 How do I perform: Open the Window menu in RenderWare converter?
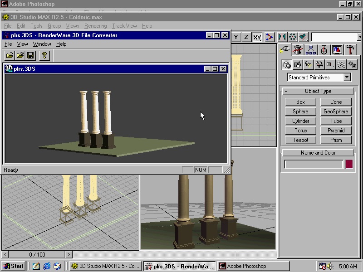pyautogui.click(x=42, y=44)
